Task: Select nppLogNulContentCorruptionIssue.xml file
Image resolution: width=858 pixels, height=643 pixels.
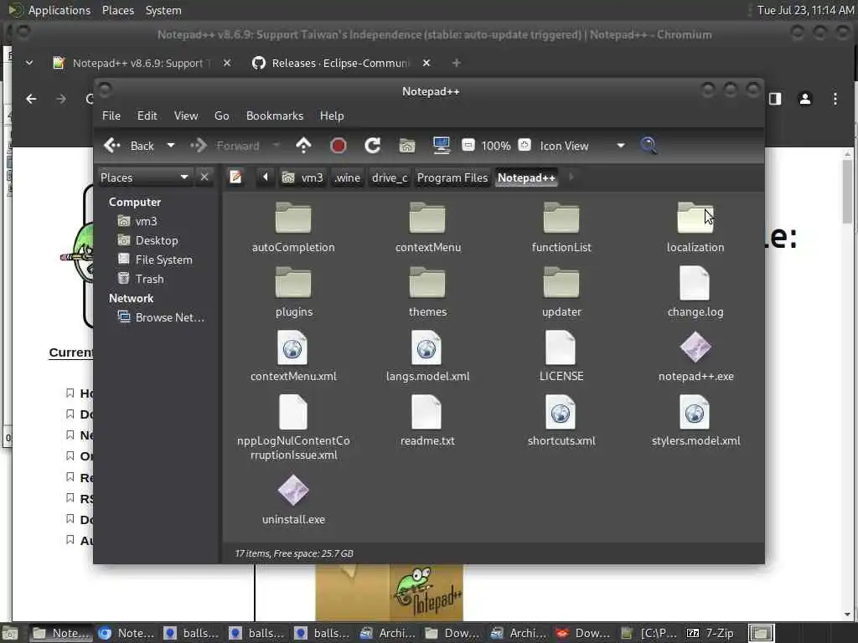Action: point(293,428)
